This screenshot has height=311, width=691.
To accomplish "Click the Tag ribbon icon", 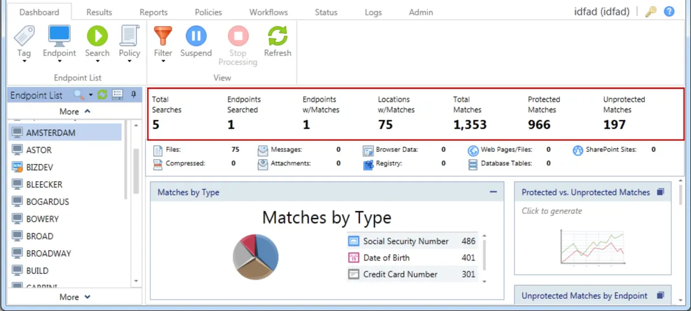I will pyautogui.click(x=24, y=36).
